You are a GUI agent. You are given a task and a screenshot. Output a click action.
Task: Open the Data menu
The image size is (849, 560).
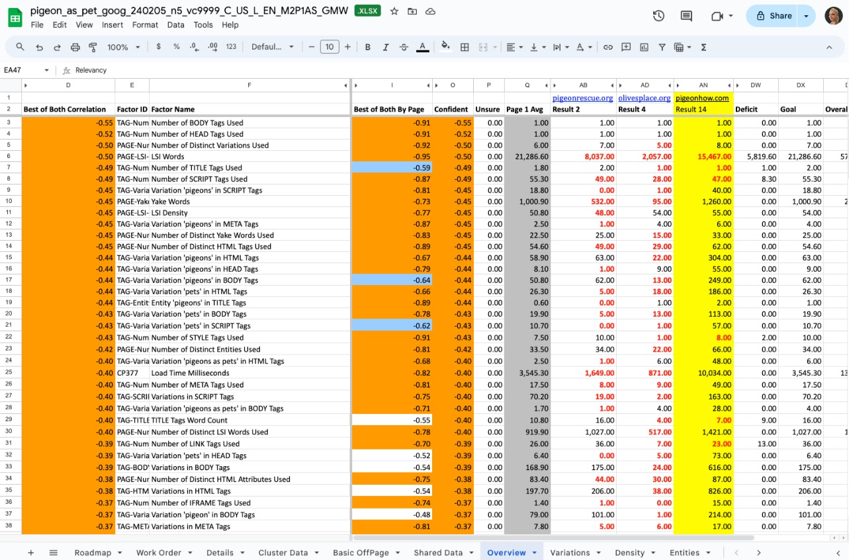pos(175,24)
